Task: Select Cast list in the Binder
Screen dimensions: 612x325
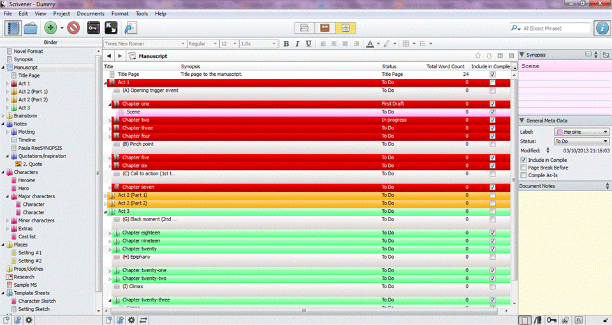Action: (x=27, y=236)
